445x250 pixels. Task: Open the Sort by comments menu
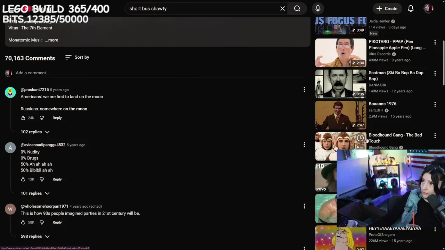pos(77,57)
